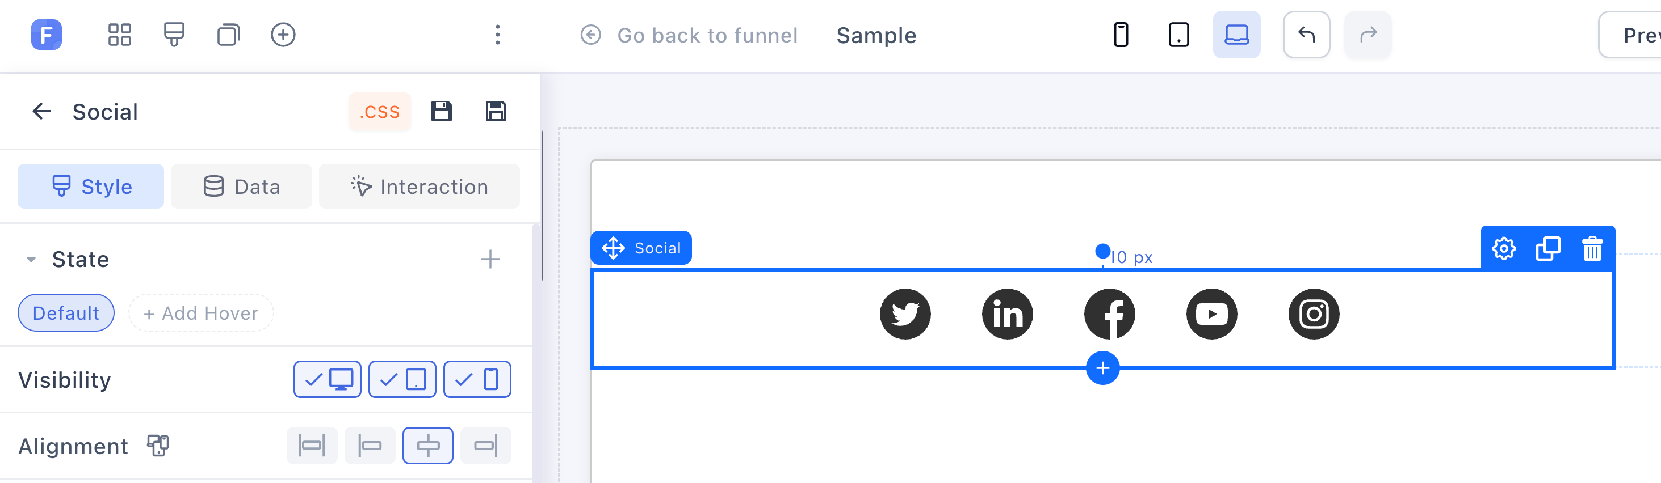Image resolution: width=1661 pixels, height=483 pixels.
Task: Delete the Social element with trash icon
Action: tap(1592, 248)
